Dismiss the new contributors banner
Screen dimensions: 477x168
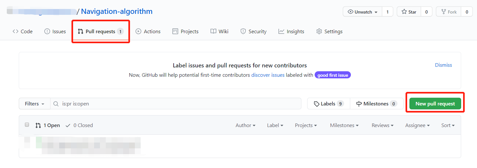(x=443, y=65)
